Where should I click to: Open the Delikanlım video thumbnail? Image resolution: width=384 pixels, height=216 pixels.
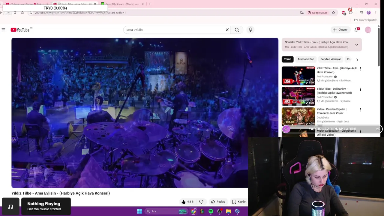pyautogui.click(x=298, y=96)
